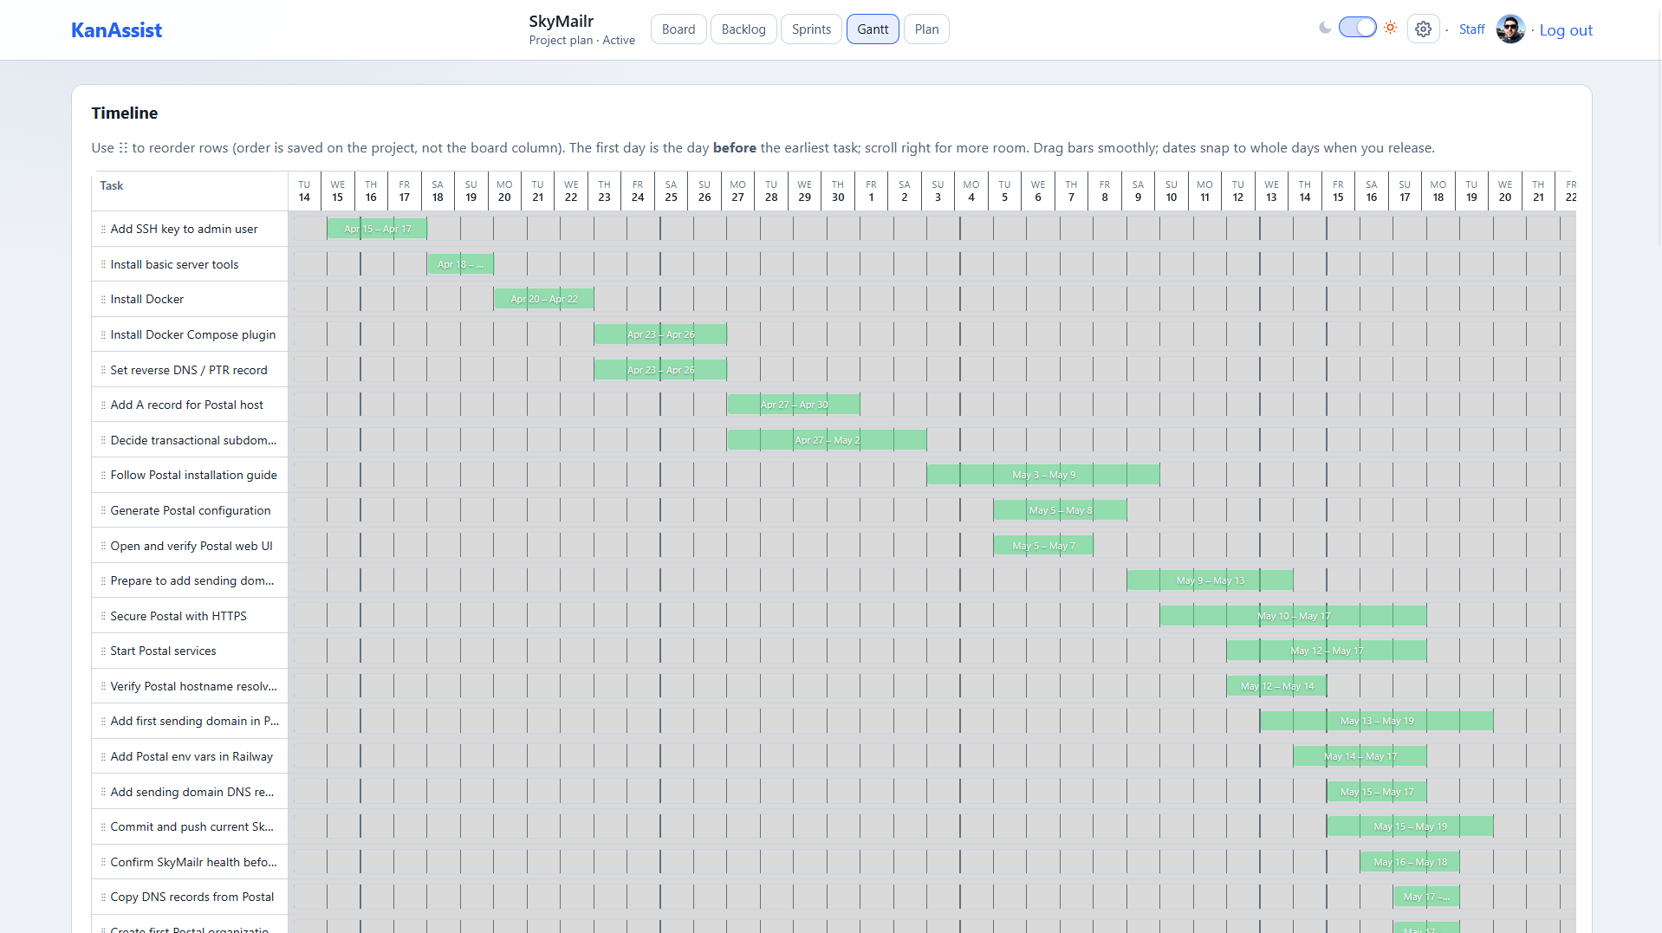Click 'Secure Postal with HTTPS' task name
The width and height of the screenshot is (1662, 933).
tap(178, 617)
